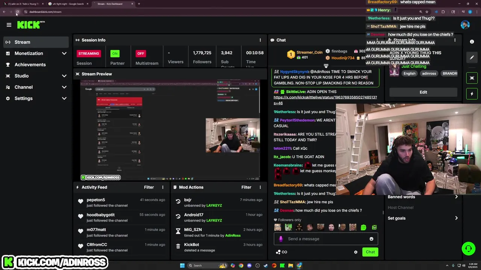Switch to the adin on X tab

[23, 4]
